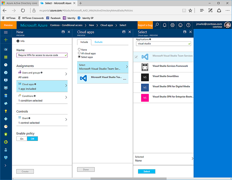The height and width of the screenshot is (180, 232).
Task: Select Visual Studio Services Framework app
Action: click(x=163, y=67)
